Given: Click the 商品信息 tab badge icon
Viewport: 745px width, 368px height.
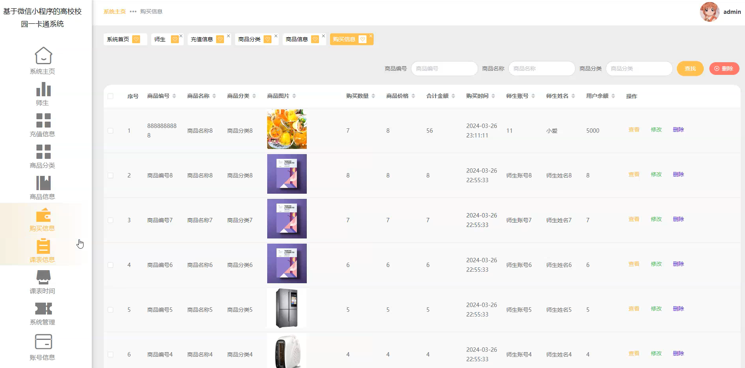Looking at the screenshot, I should pyautogui.click(x=315, y=39).
